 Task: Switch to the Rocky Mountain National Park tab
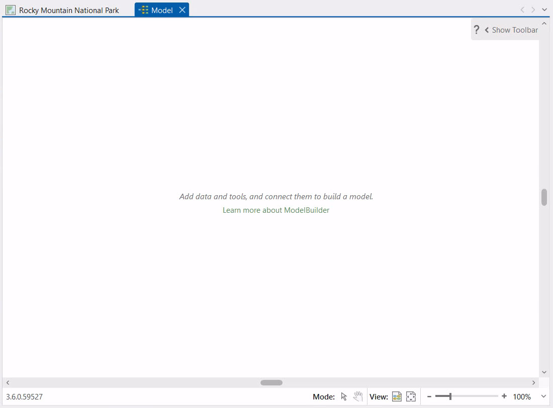pos(68,10)
